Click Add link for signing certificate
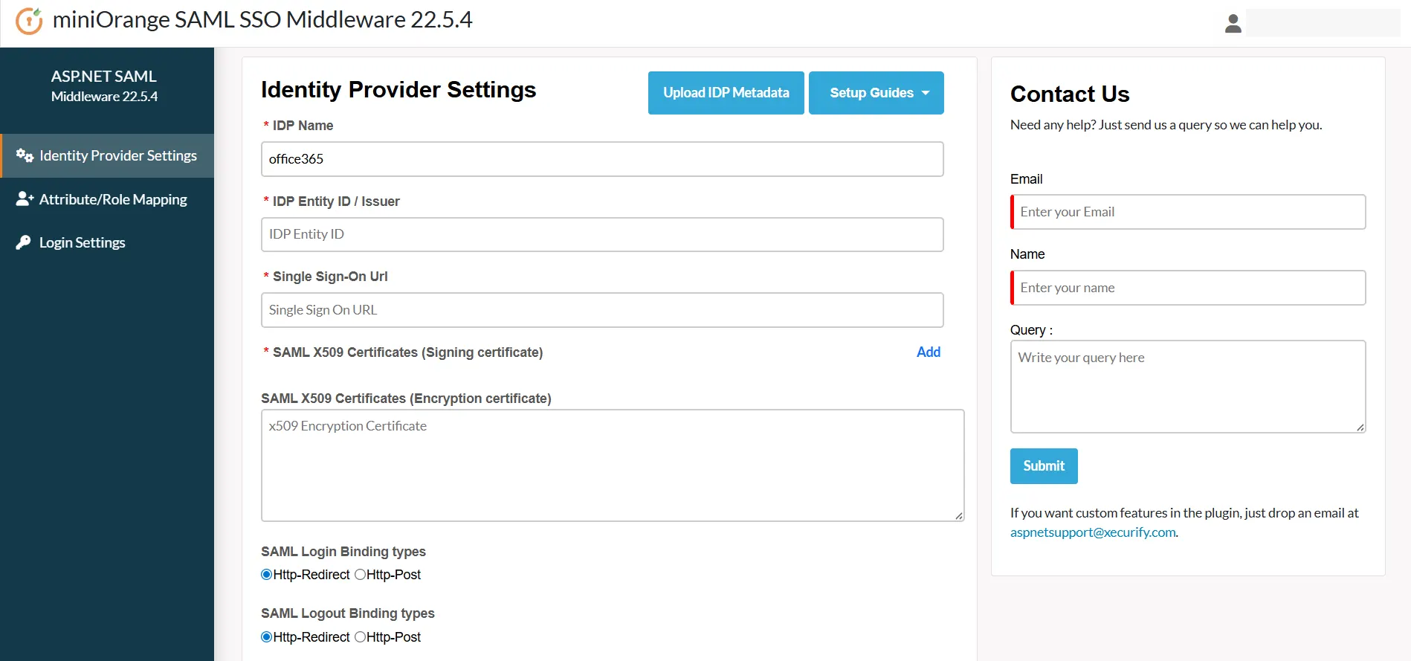This screenshot has width=1411, height=661. coord(928,352)
